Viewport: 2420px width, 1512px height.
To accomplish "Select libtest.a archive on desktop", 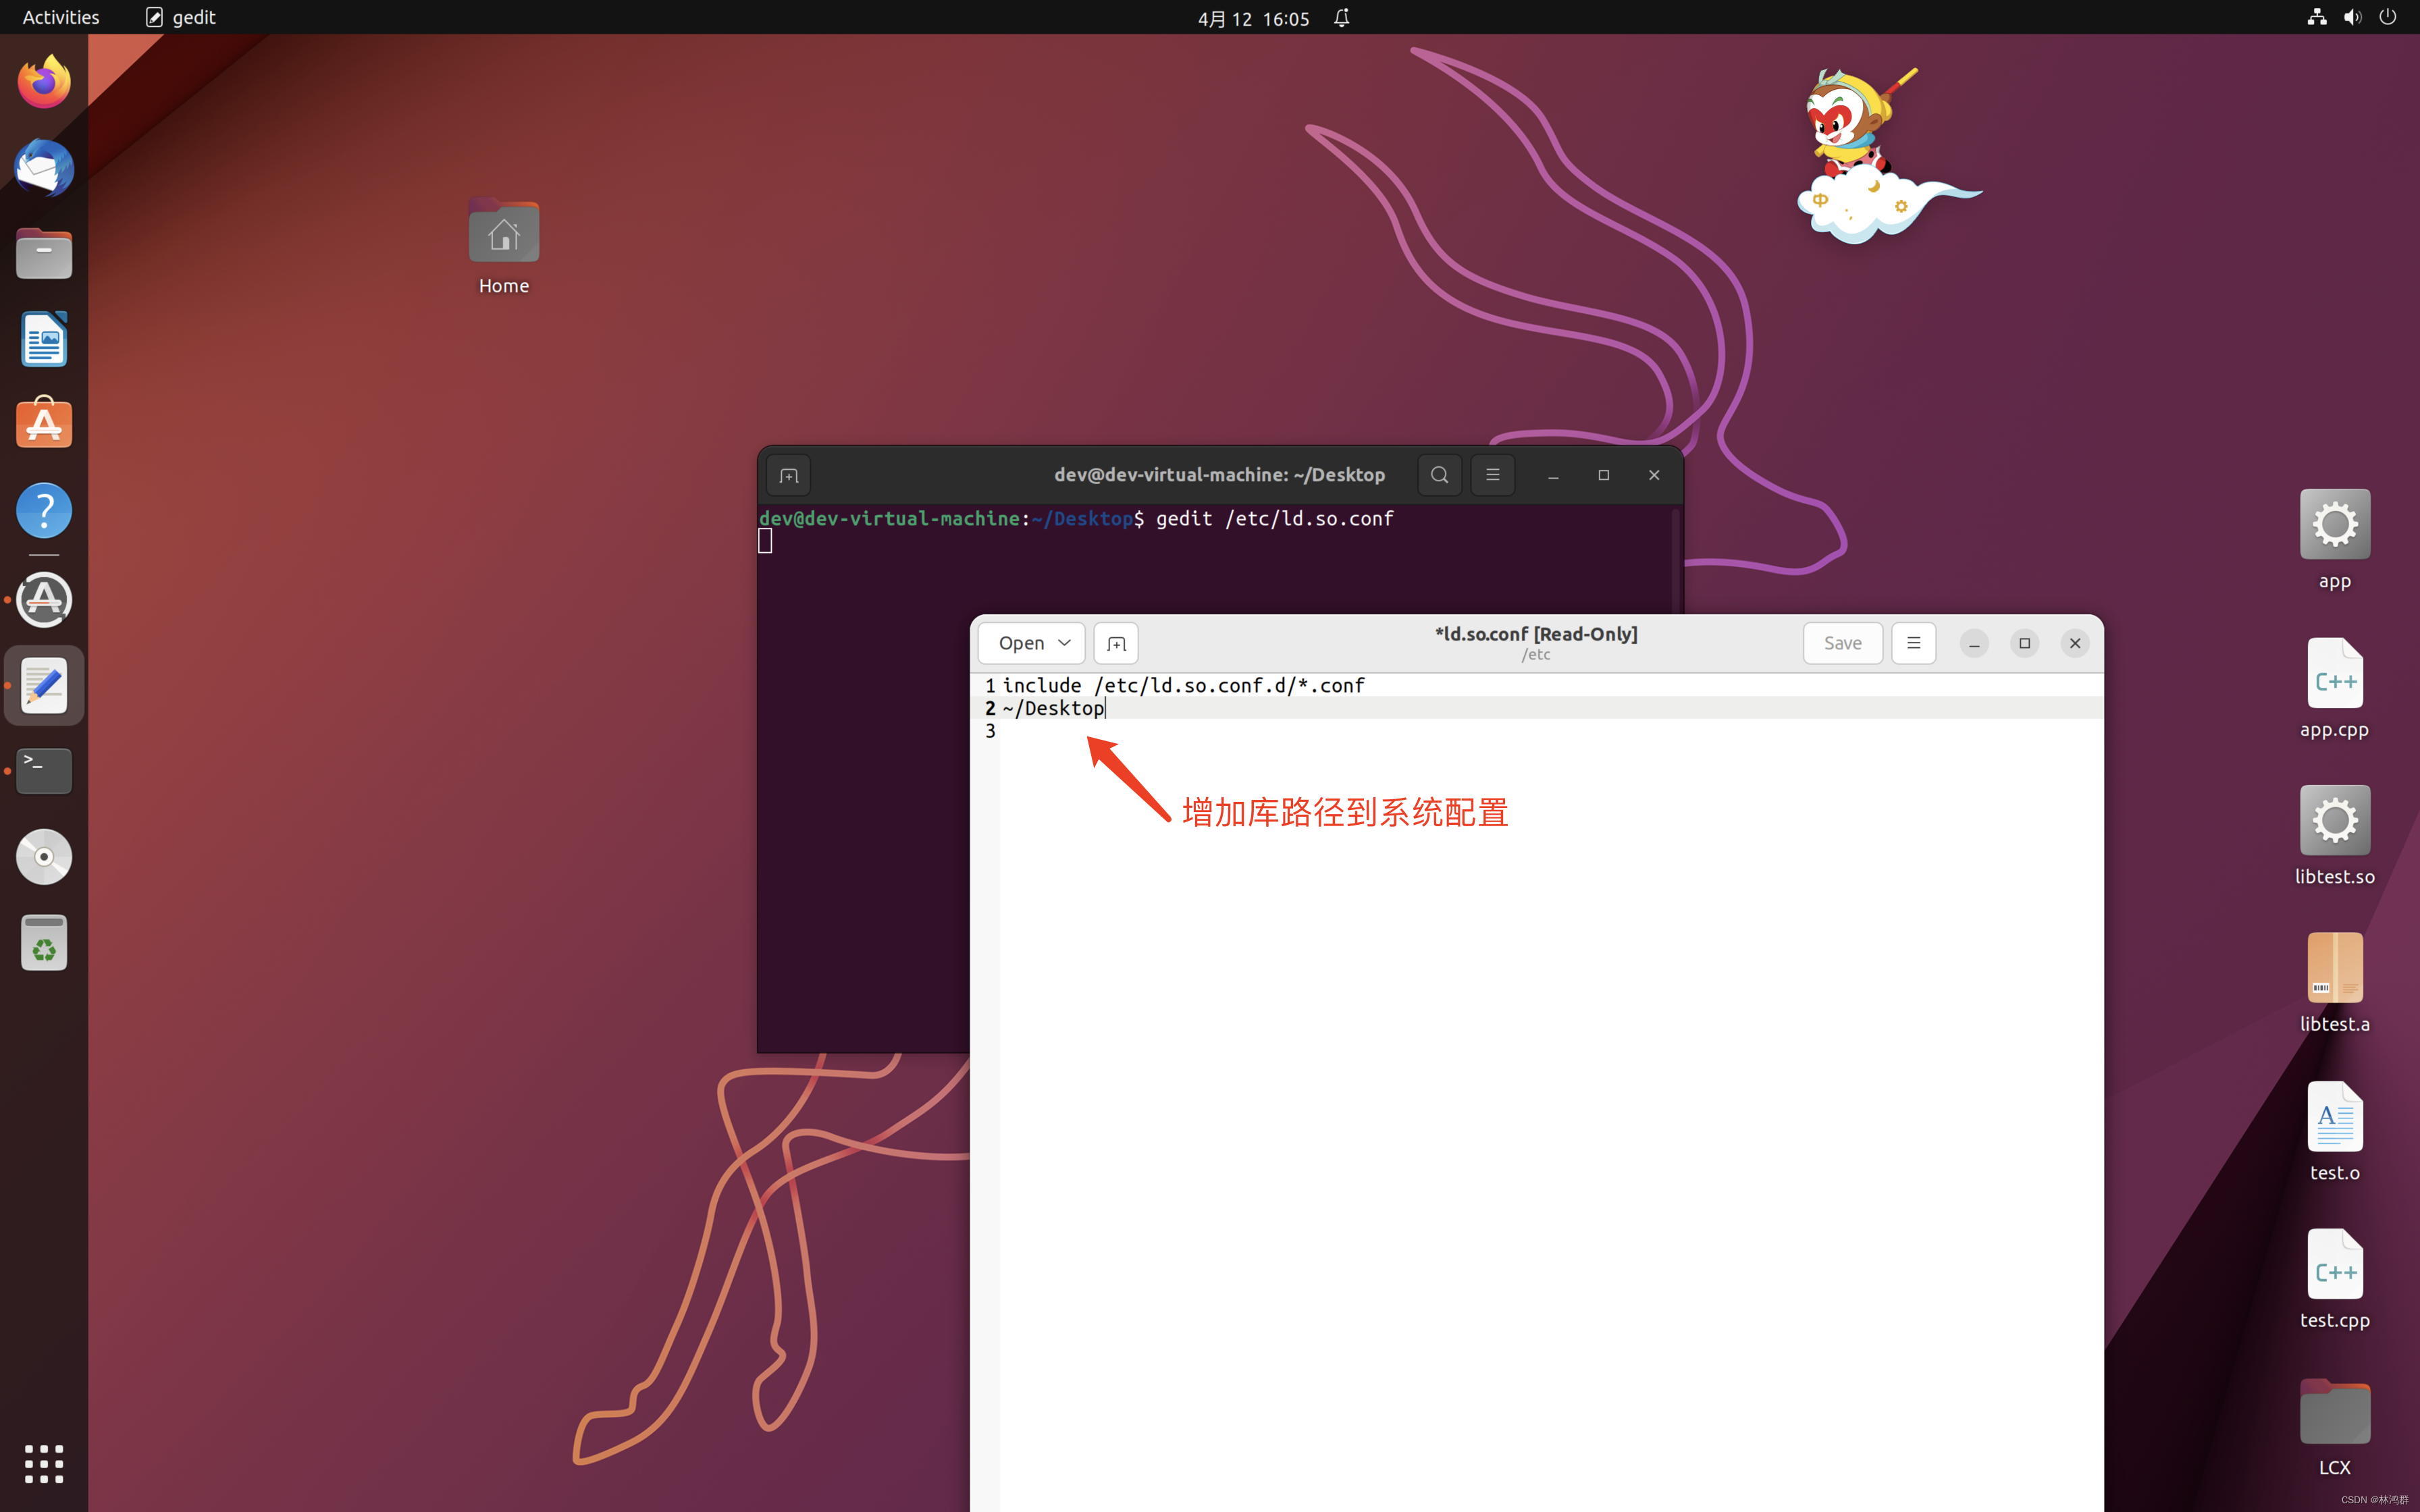I will click(x=2335, y=983).
